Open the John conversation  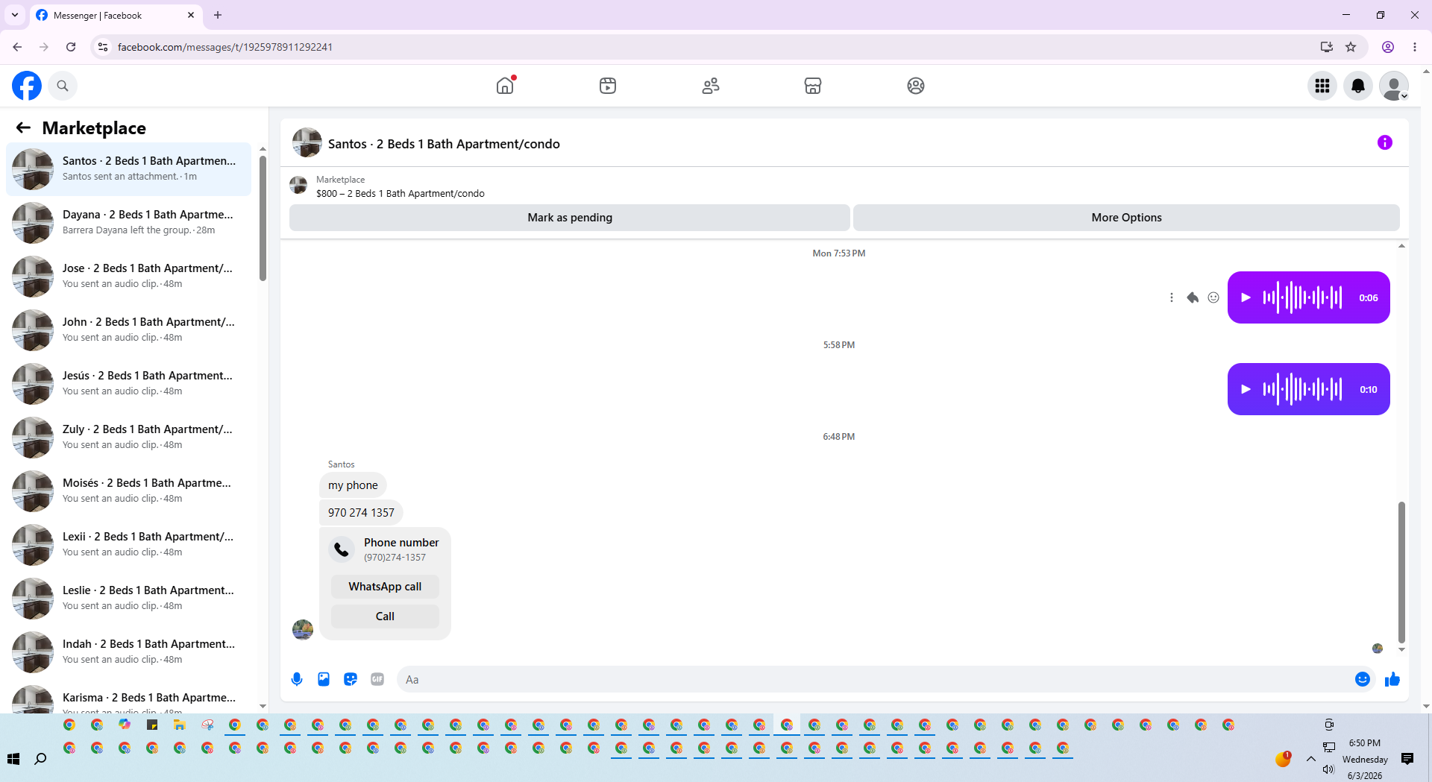click(128, 329)
